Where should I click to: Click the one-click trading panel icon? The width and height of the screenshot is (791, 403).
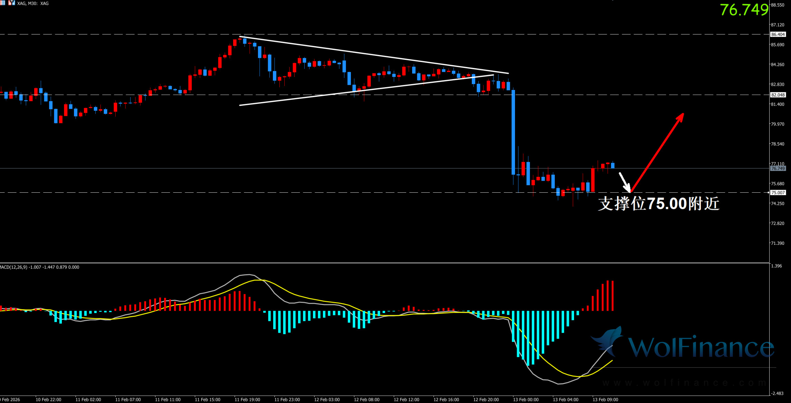point(12,3)
